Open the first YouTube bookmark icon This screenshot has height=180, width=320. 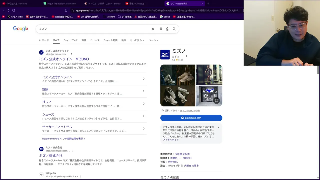point(3,17)
